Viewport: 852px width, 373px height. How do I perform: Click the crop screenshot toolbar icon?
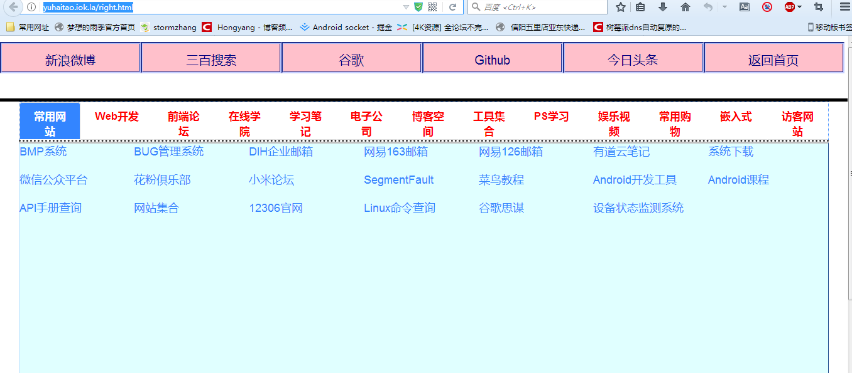(x=818, y=7)
